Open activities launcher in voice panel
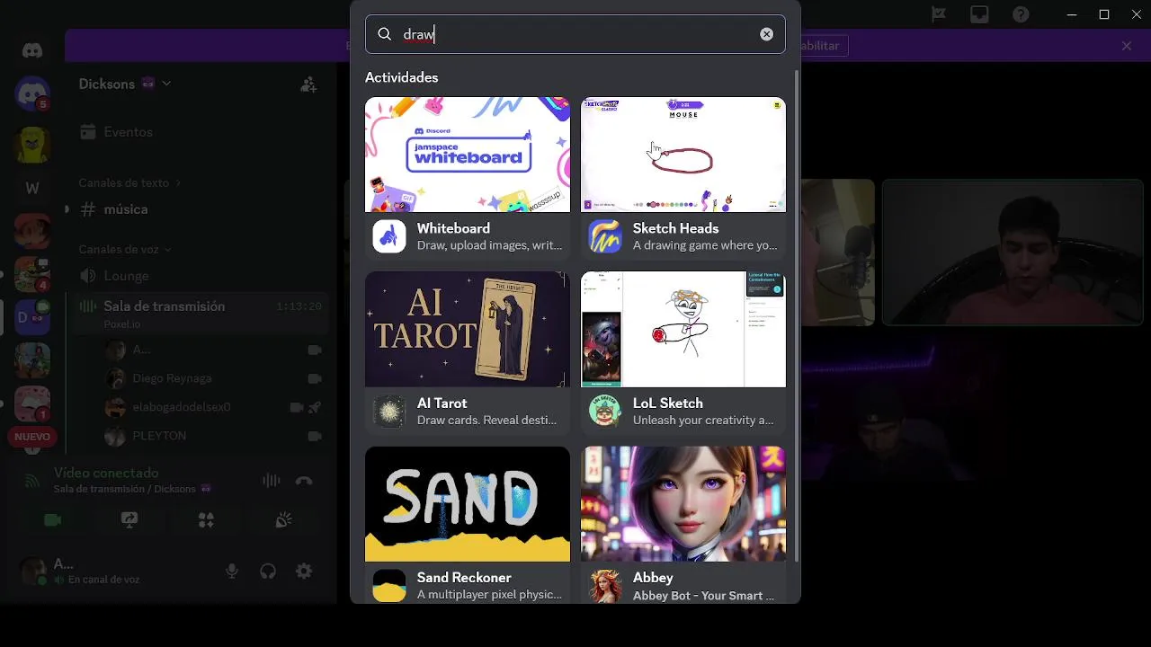 pyautogui.click(x=206, y=520)
